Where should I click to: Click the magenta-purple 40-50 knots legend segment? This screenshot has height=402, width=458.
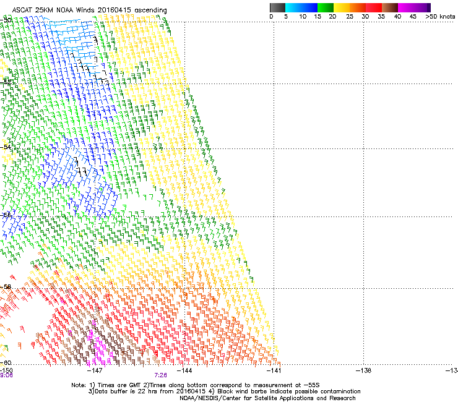tap(414, 7)
